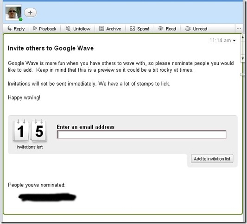This screenshot has height=224, width=247.
Task: Click the 'People you've nominated:' label
Action: pos(37,185)
